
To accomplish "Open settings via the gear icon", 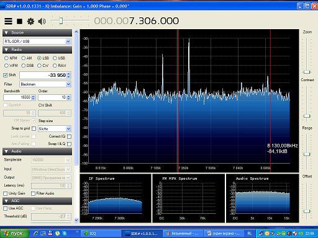I will pyautogui.click(x=30, y=21).
